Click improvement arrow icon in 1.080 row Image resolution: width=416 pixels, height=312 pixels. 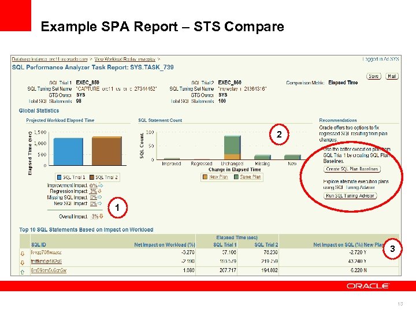(23, 272)
